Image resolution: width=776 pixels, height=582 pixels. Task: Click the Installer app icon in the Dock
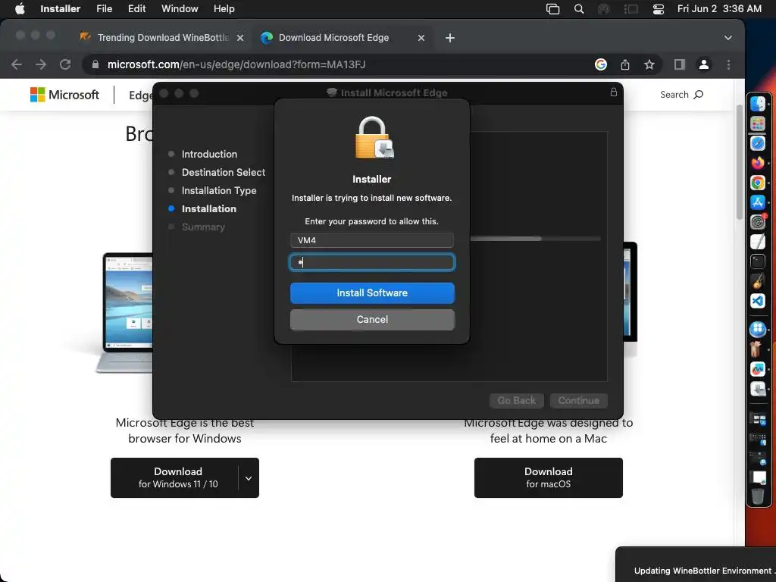click(758, 389)
